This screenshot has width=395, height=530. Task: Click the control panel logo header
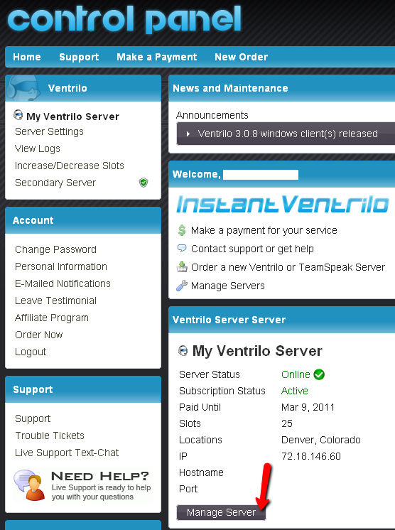125,18
